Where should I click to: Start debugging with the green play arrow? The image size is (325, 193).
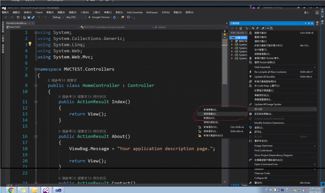[x=90, y=17]
